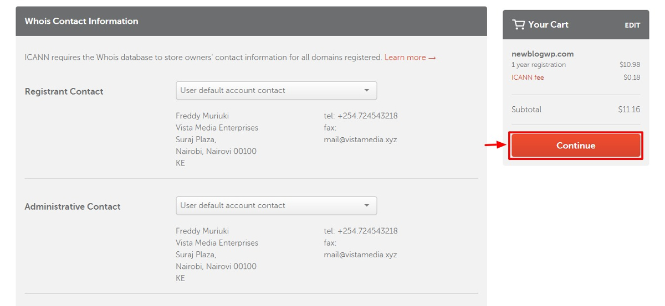
Task: Click the Administrative Contact email address
Action: coord(360,255)
